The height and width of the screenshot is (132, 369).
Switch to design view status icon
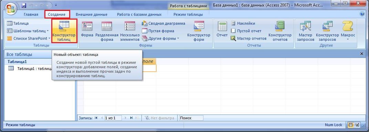click(357, 125)
